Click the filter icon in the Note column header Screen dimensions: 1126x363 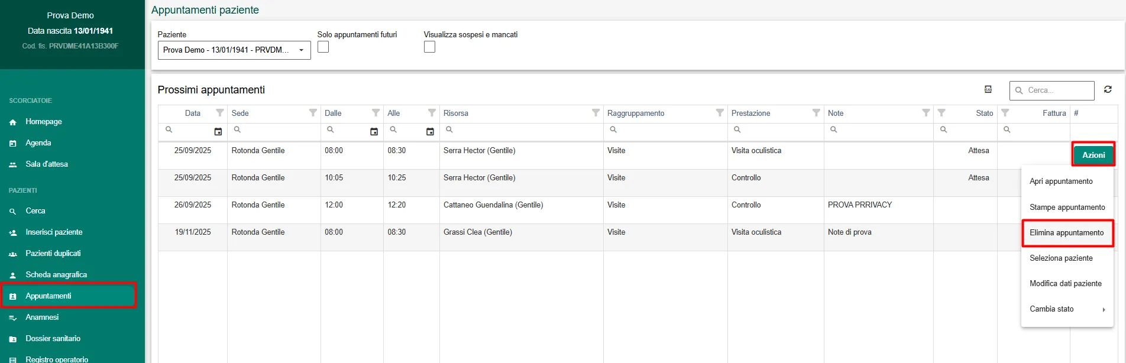tap(926, 113)
